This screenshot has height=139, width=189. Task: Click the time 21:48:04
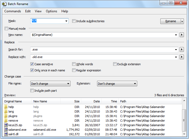coord(111,134)
